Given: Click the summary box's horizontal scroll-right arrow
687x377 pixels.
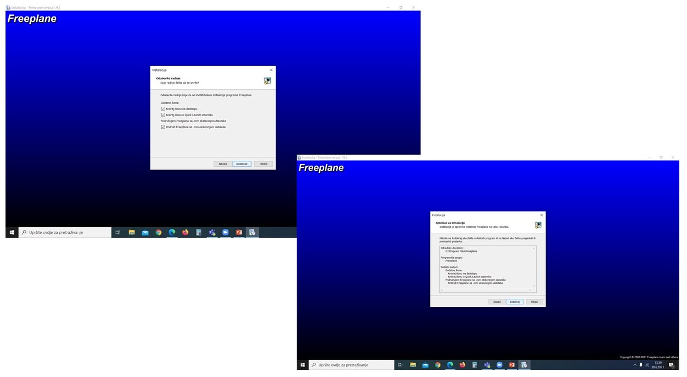Looking at the screenshot, I should [x=530, y=290].
